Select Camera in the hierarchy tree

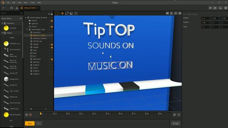34,21
